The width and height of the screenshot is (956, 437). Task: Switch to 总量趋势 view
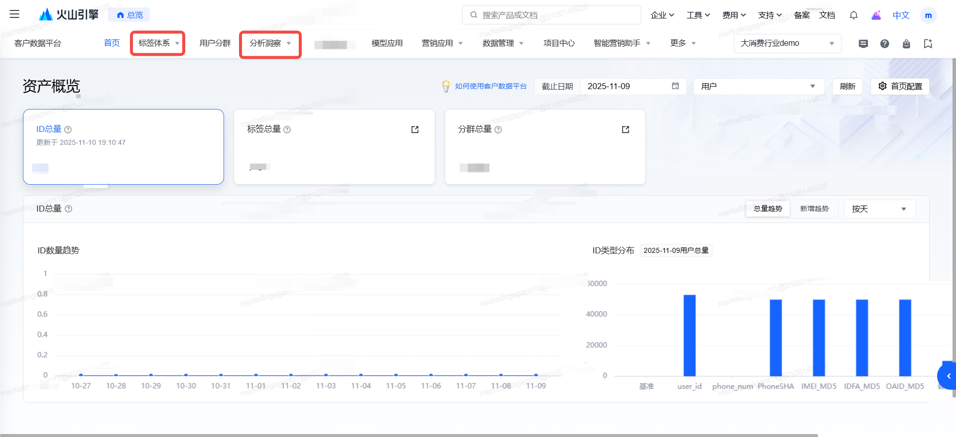point(767,209)
